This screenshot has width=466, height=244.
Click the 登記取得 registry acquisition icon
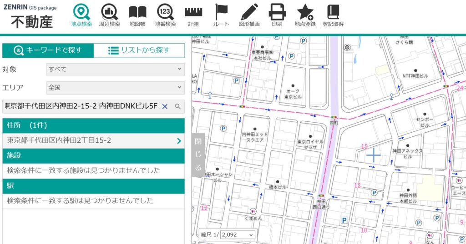(333, 15)
